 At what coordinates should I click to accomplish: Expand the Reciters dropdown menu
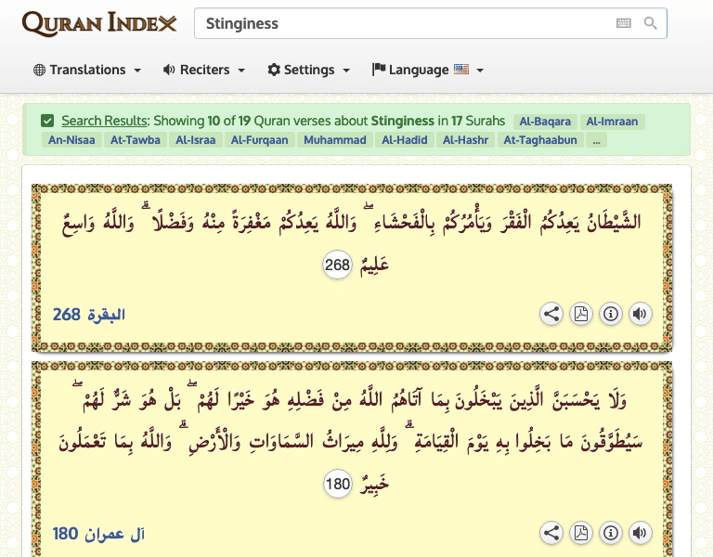[204, 70]
